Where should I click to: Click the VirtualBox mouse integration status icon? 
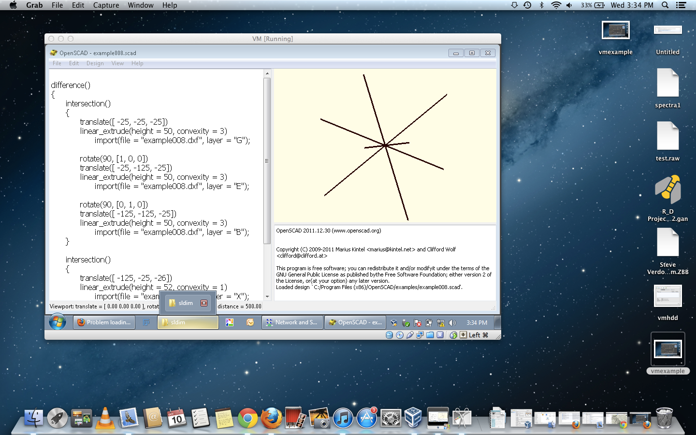[x=453, y=335]
